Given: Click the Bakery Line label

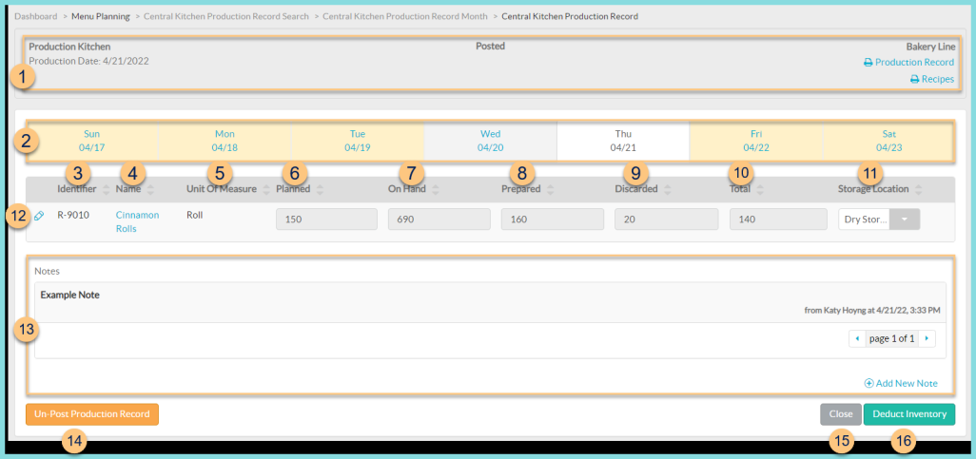Looking at the screenshot, I should [x=930, y=47].
